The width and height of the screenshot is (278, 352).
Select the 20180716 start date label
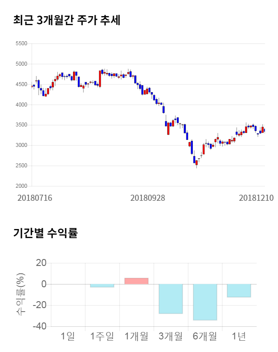click(35, 198)
